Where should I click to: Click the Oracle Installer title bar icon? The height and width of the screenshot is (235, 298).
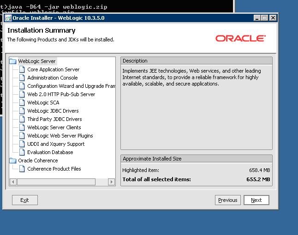click(x=8, y=18)
